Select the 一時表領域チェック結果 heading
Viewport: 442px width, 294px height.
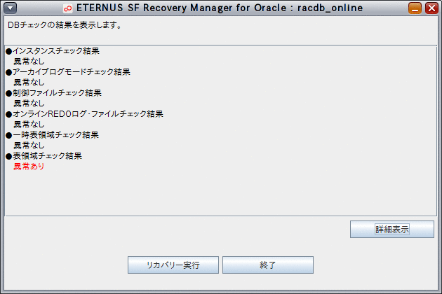[x=52, y=135]
